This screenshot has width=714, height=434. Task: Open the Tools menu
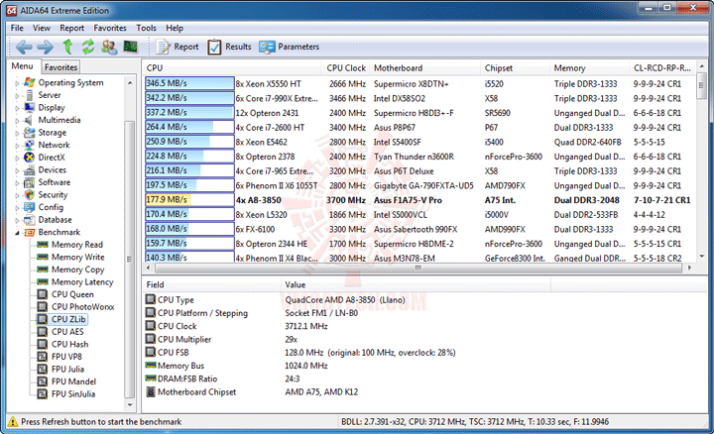coord(146,28)
